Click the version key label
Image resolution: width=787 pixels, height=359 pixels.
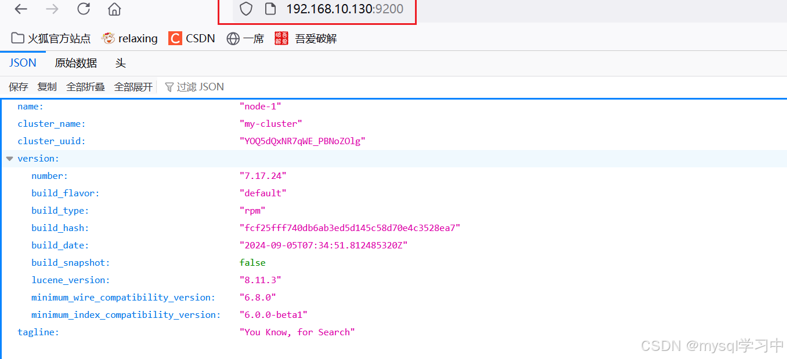pyautogui.click(x=38, y=159)
